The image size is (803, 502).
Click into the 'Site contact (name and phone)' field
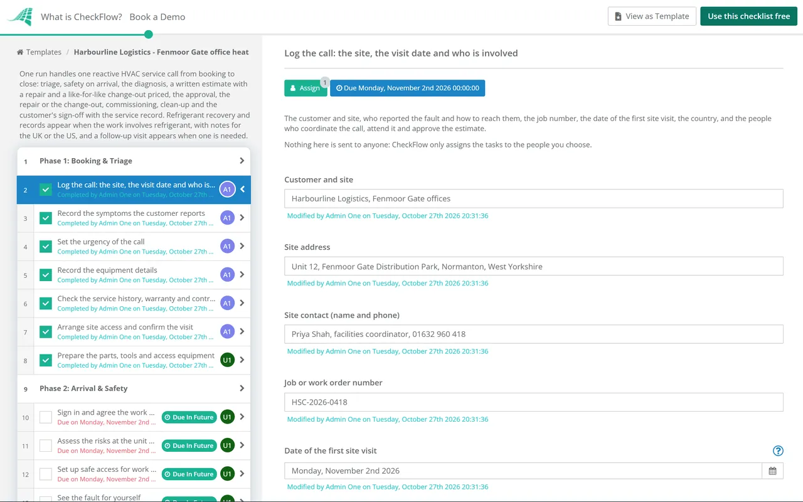[533, 334]
